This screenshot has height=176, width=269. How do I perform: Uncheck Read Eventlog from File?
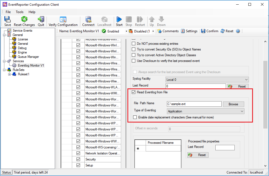[133, 92]
